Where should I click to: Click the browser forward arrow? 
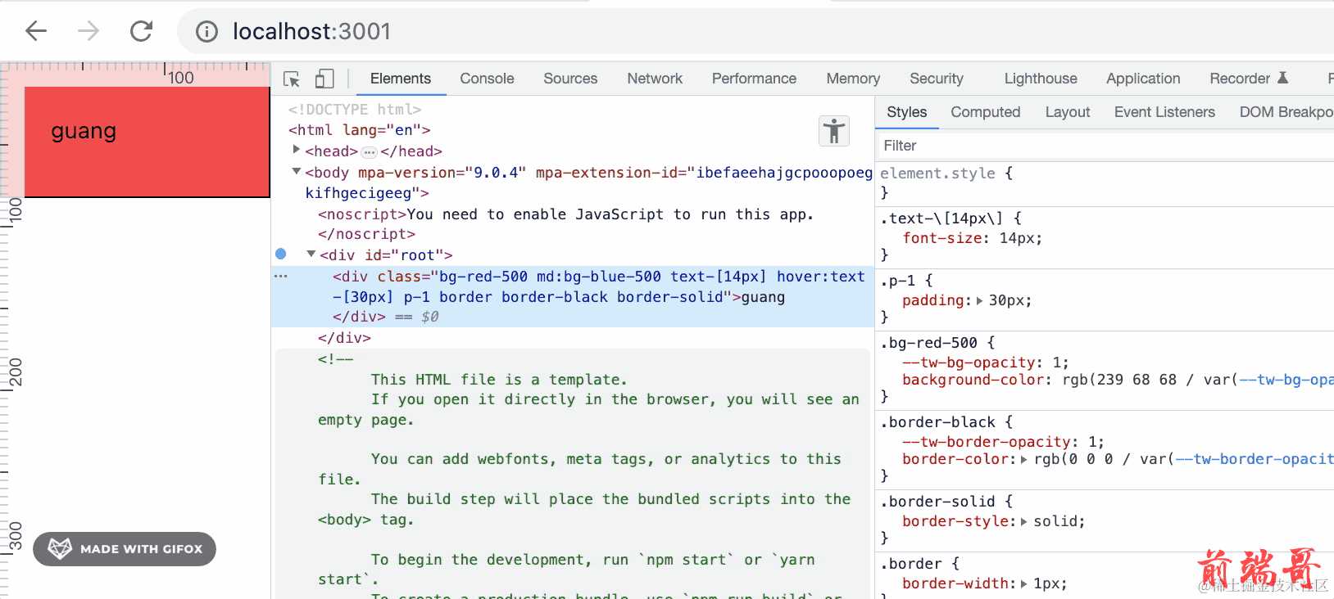88,31
